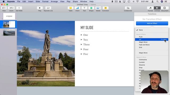Screen dimensions: 170x95
Task: Select the Animate inspector icon
Action: tap(157, 8)
